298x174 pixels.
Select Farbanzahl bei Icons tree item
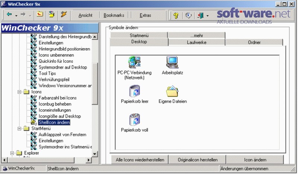pyautogui.click(x=58, y=98)
